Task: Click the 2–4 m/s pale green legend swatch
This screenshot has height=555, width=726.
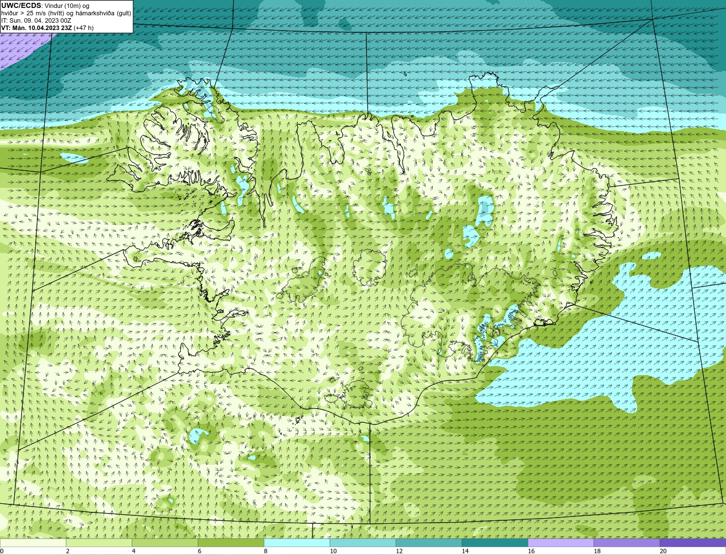Action: (99, 543)
